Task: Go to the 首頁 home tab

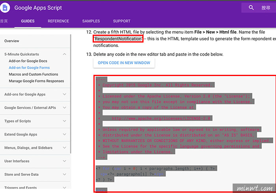Action: [4, 21]
